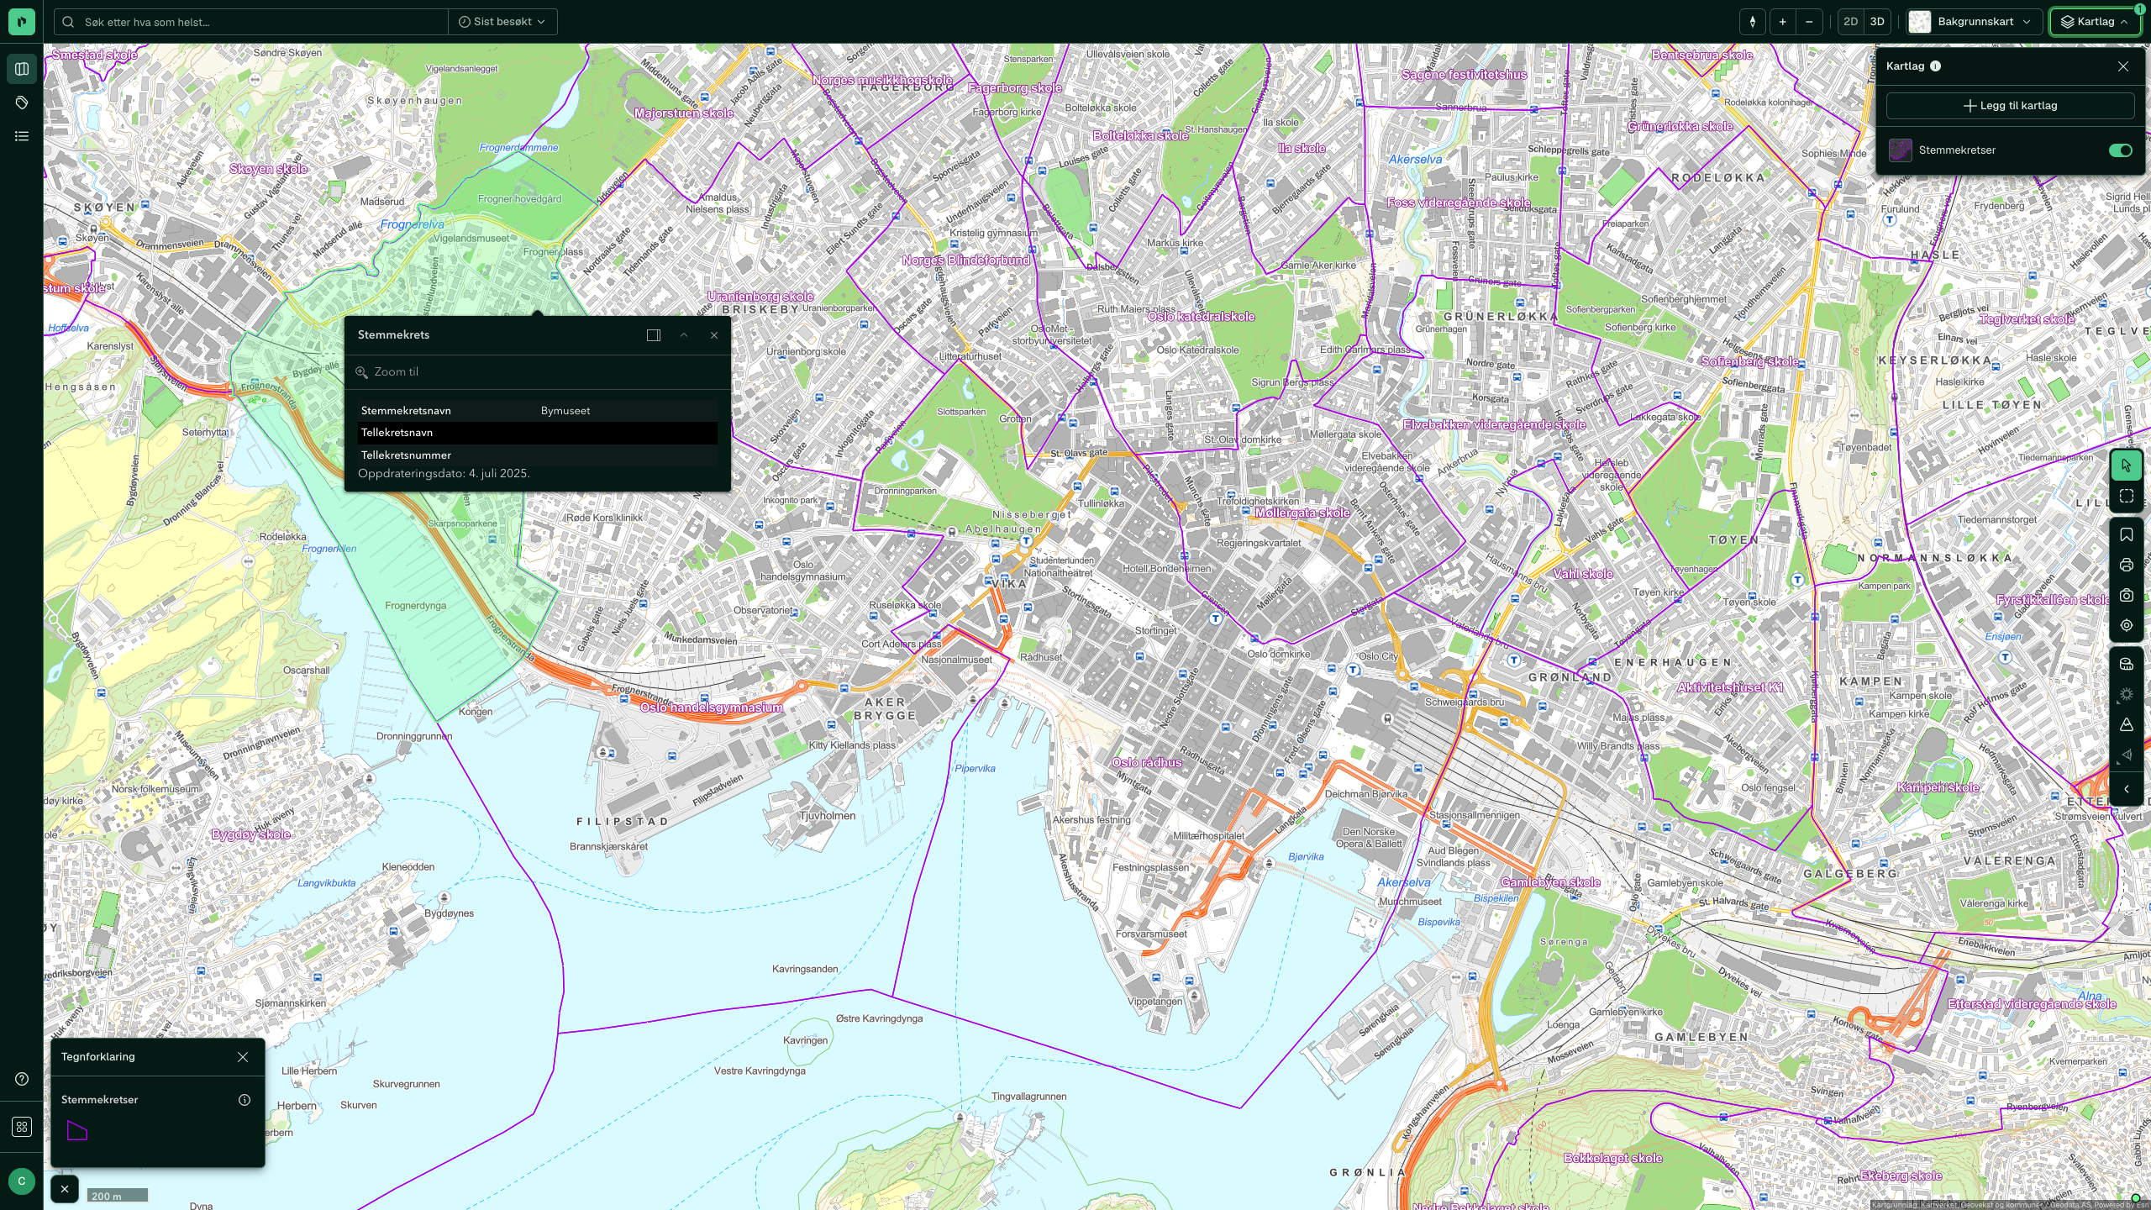Open the Sist besøkt dropdown
This screenshot has width=2151, height=1210.
[x=502, y=22]
